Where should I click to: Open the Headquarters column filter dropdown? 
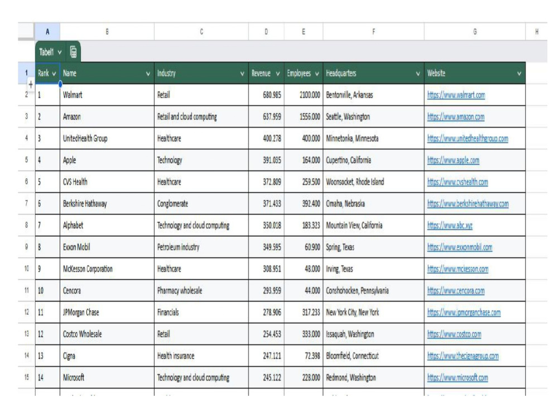418,74
